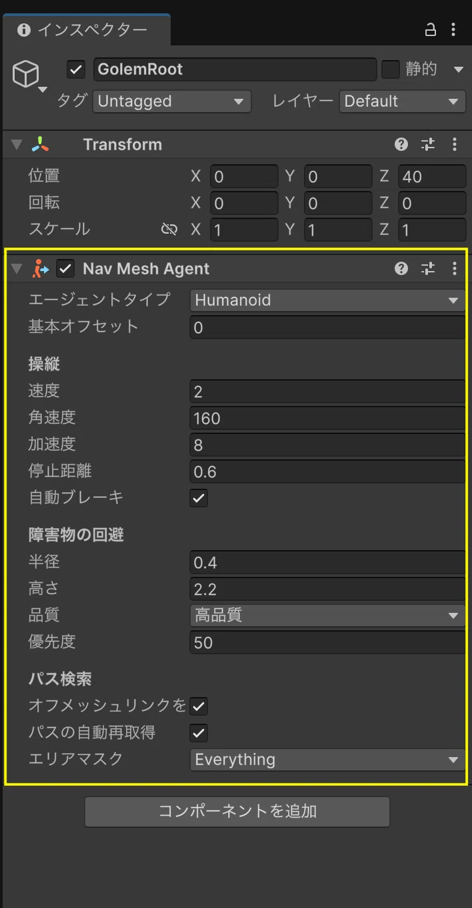Image resolution: width=472 pixels, height=908 pixels.
Task: Toggle 自動ブレーキ checkbox
Action: pos(199,498)
